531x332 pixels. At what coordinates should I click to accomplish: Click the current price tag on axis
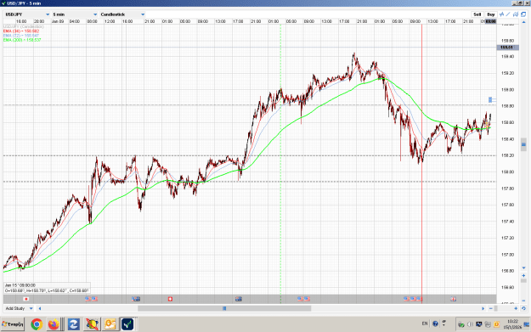[x=507, y=48]
